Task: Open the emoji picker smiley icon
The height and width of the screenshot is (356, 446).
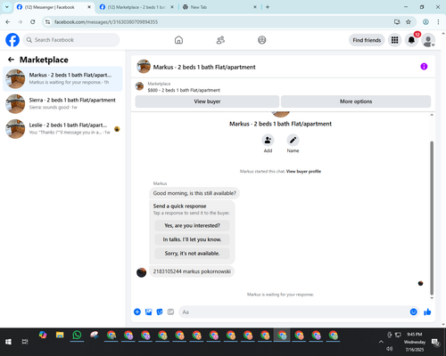Action: coord(413,311)
